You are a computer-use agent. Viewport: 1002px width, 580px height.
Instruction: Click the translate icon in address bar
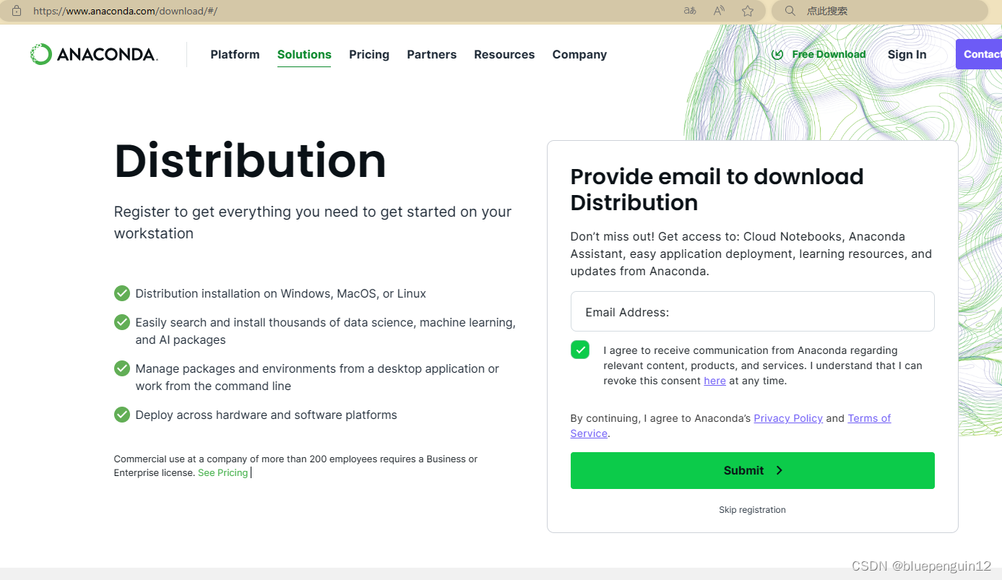coord(690,11)
